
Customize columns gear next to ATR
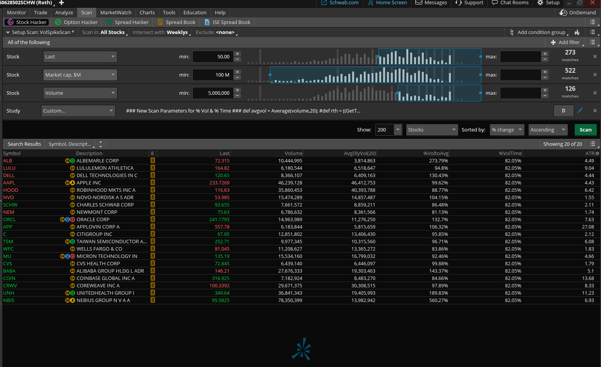tap(597, 154)
